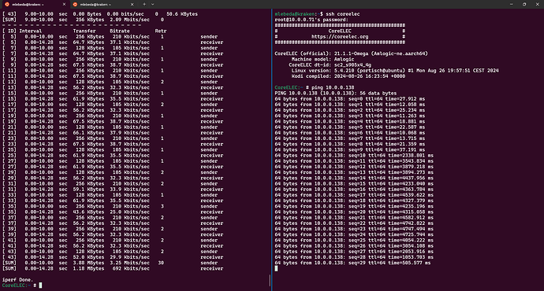Click the 'Bitrate' column header

[x=120, y=31]
